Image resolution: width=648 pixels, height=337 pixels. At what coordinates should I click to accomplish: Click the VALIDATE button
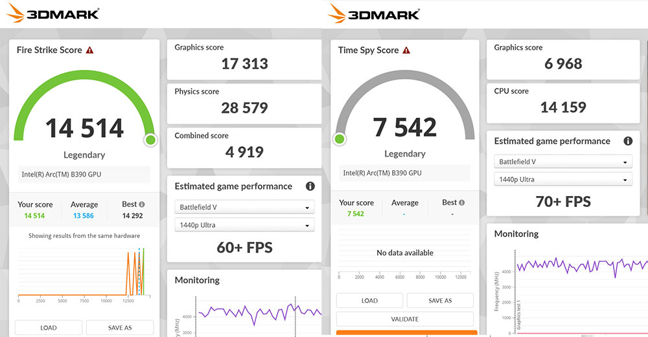coord(405,319)
